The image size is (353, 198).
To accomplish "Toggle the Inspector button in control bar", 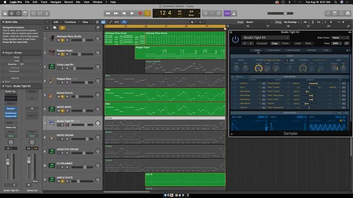I will tap(12, 13).
